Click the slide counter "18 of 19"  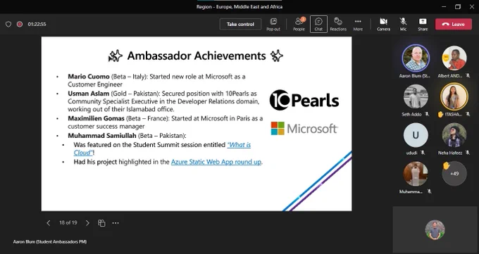pyautogui.click(x=68, y=223)
